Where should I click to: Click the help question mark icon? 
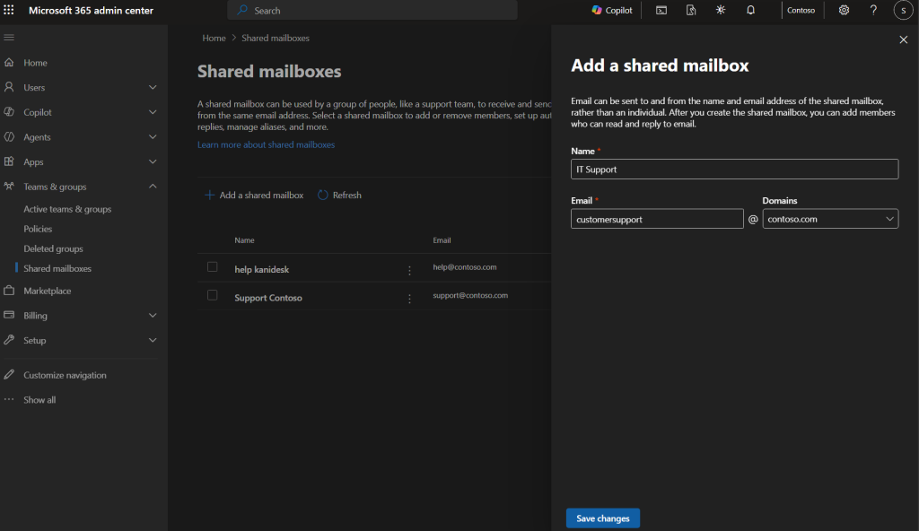click(x=873, y=10)
